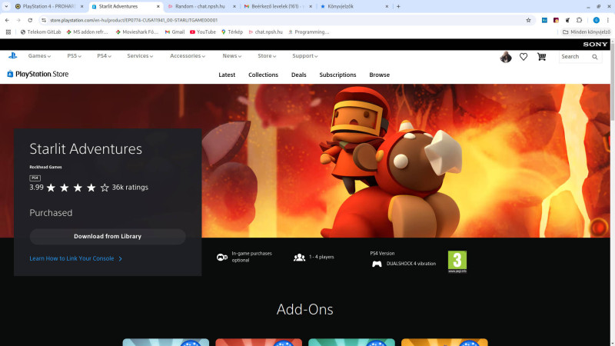
Task: Open the YouTube bookmark
Action: [203, 32]
